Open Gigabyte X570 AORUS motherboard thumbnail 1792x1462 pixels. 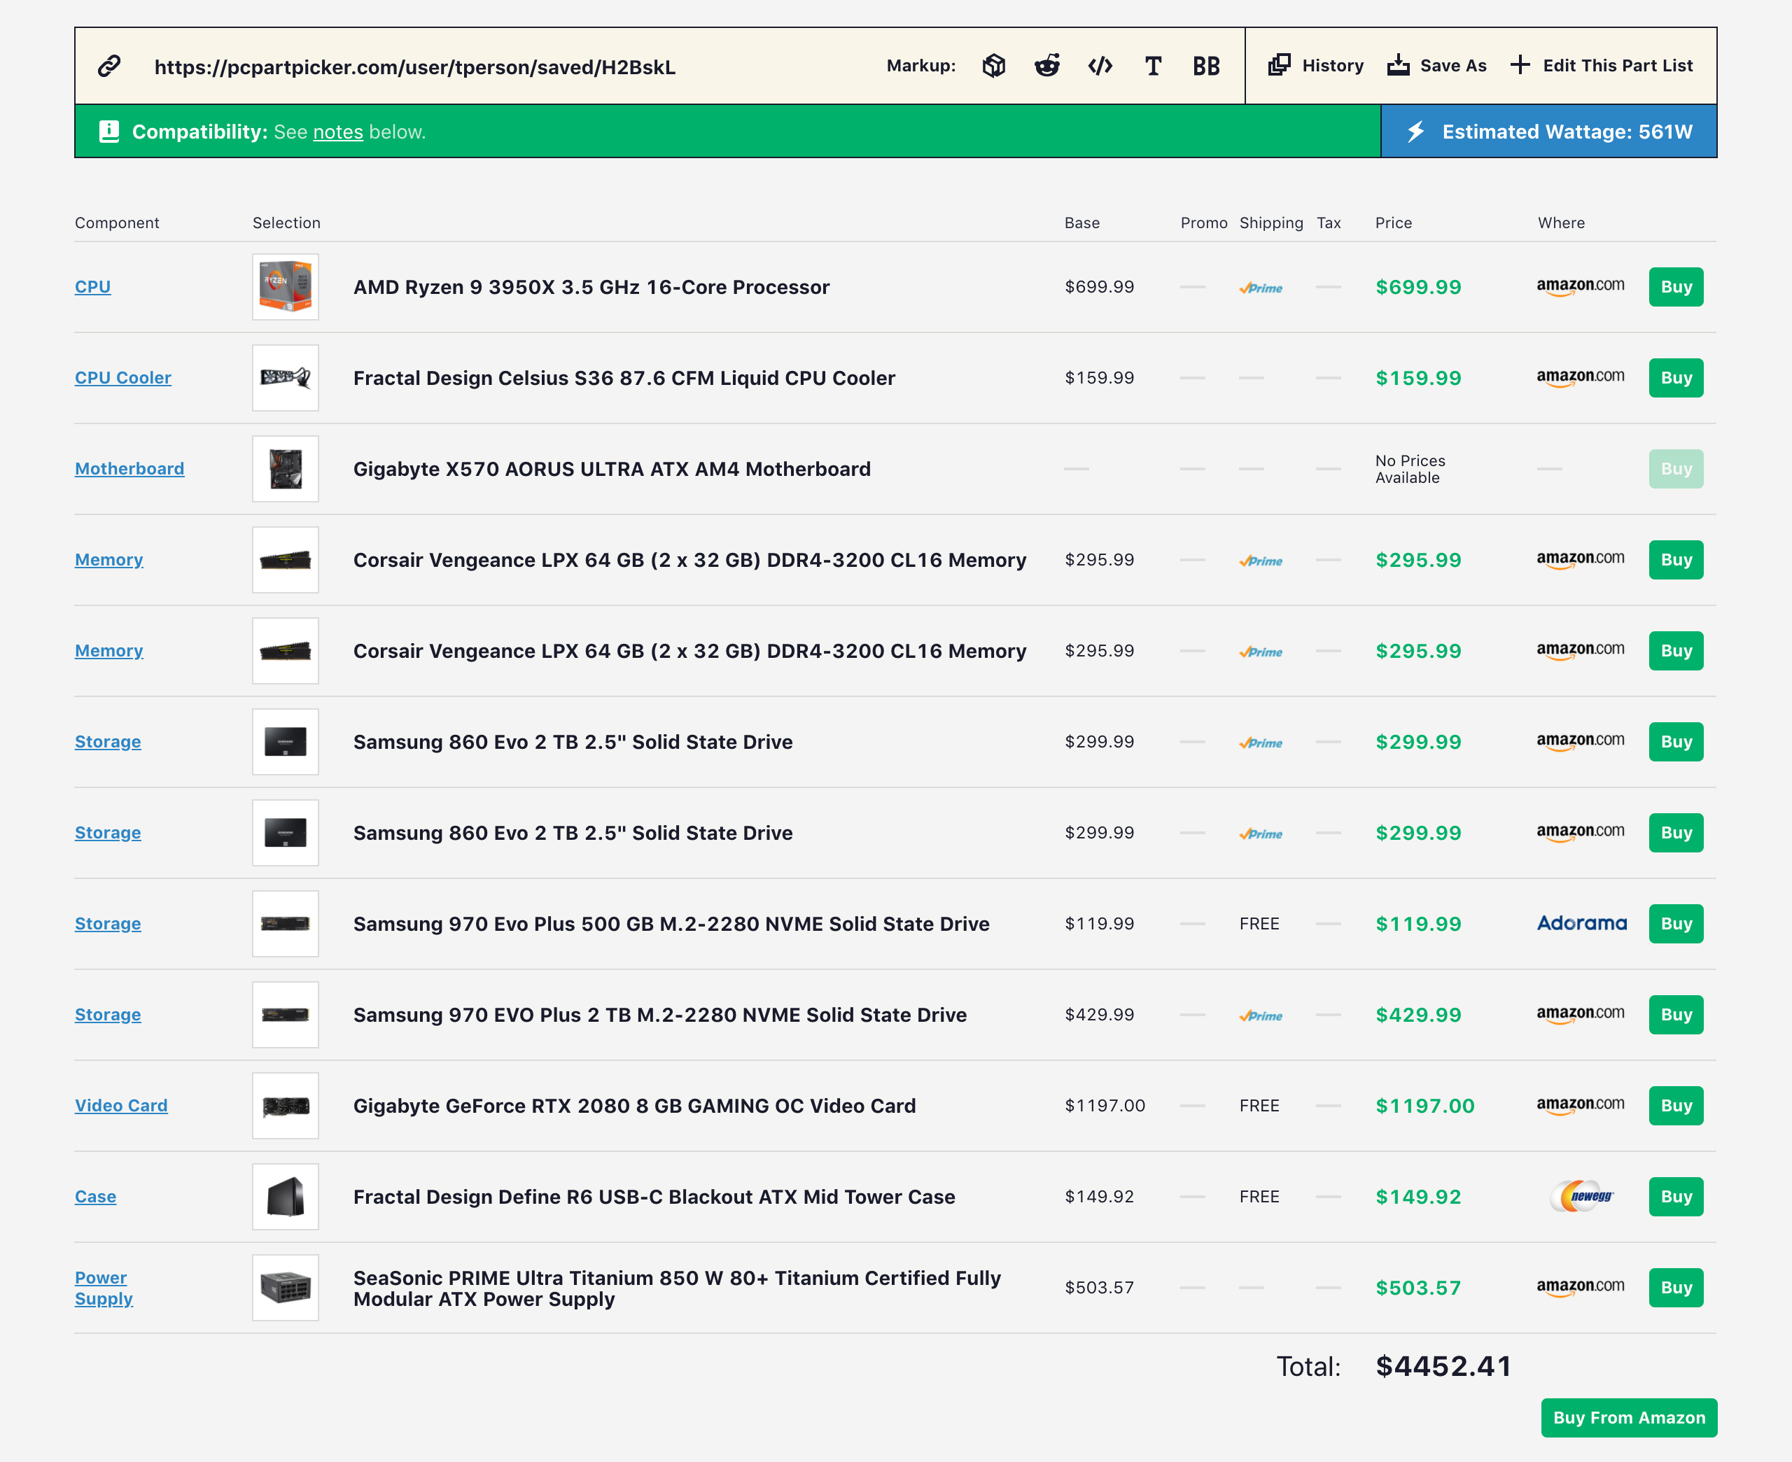pyautogui.click(x=286, y=469)
